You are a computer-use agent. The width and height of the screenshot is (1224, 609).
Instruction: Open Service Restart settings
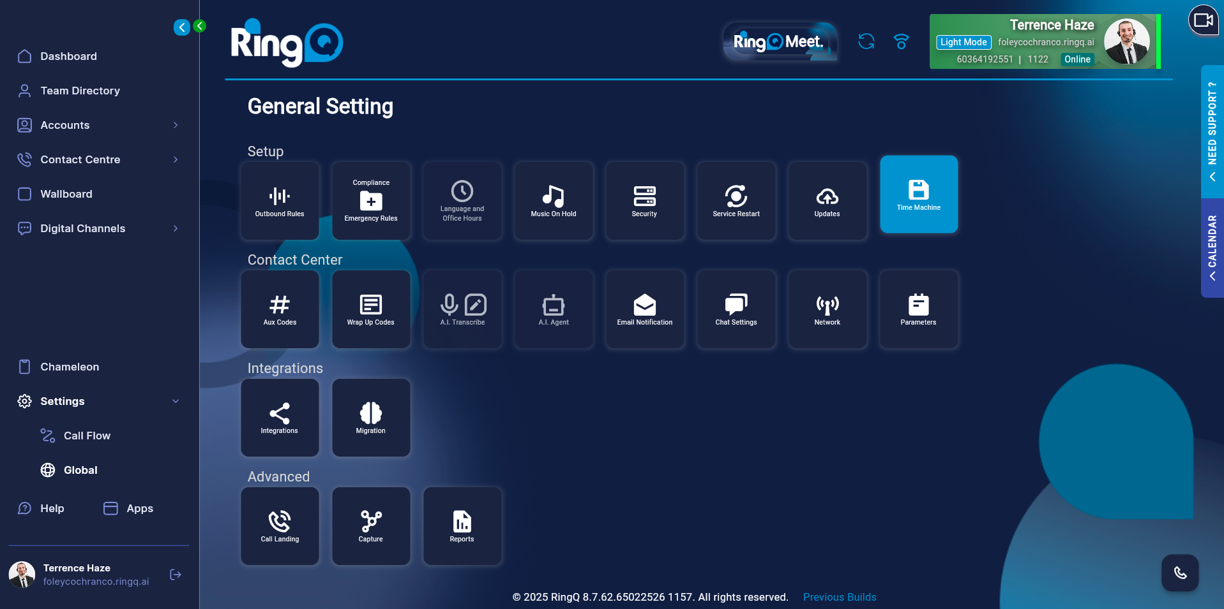[x=736, y=200]
